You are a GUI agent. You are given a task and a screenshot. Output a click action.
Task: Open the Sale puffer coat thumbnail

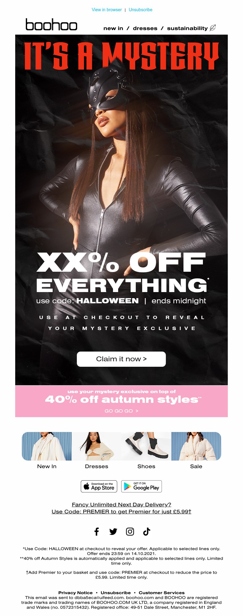(x=196, y=446)
